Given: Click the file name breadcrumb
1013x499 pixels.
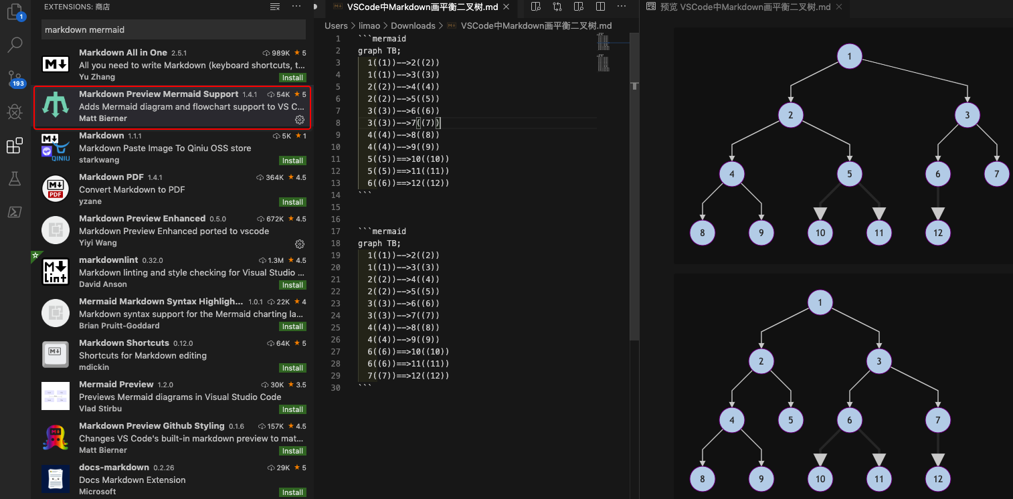Looking at the screenshot, I should (536, 25).
